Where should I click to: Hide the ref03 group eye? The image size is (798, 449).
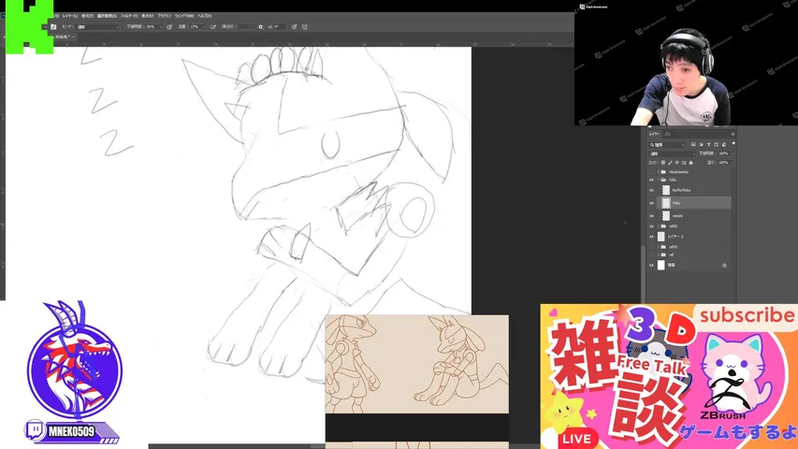[651, 226]
